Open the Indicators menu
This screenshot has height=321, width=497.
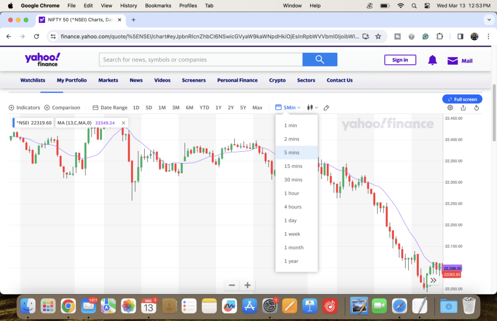point(24,108)
